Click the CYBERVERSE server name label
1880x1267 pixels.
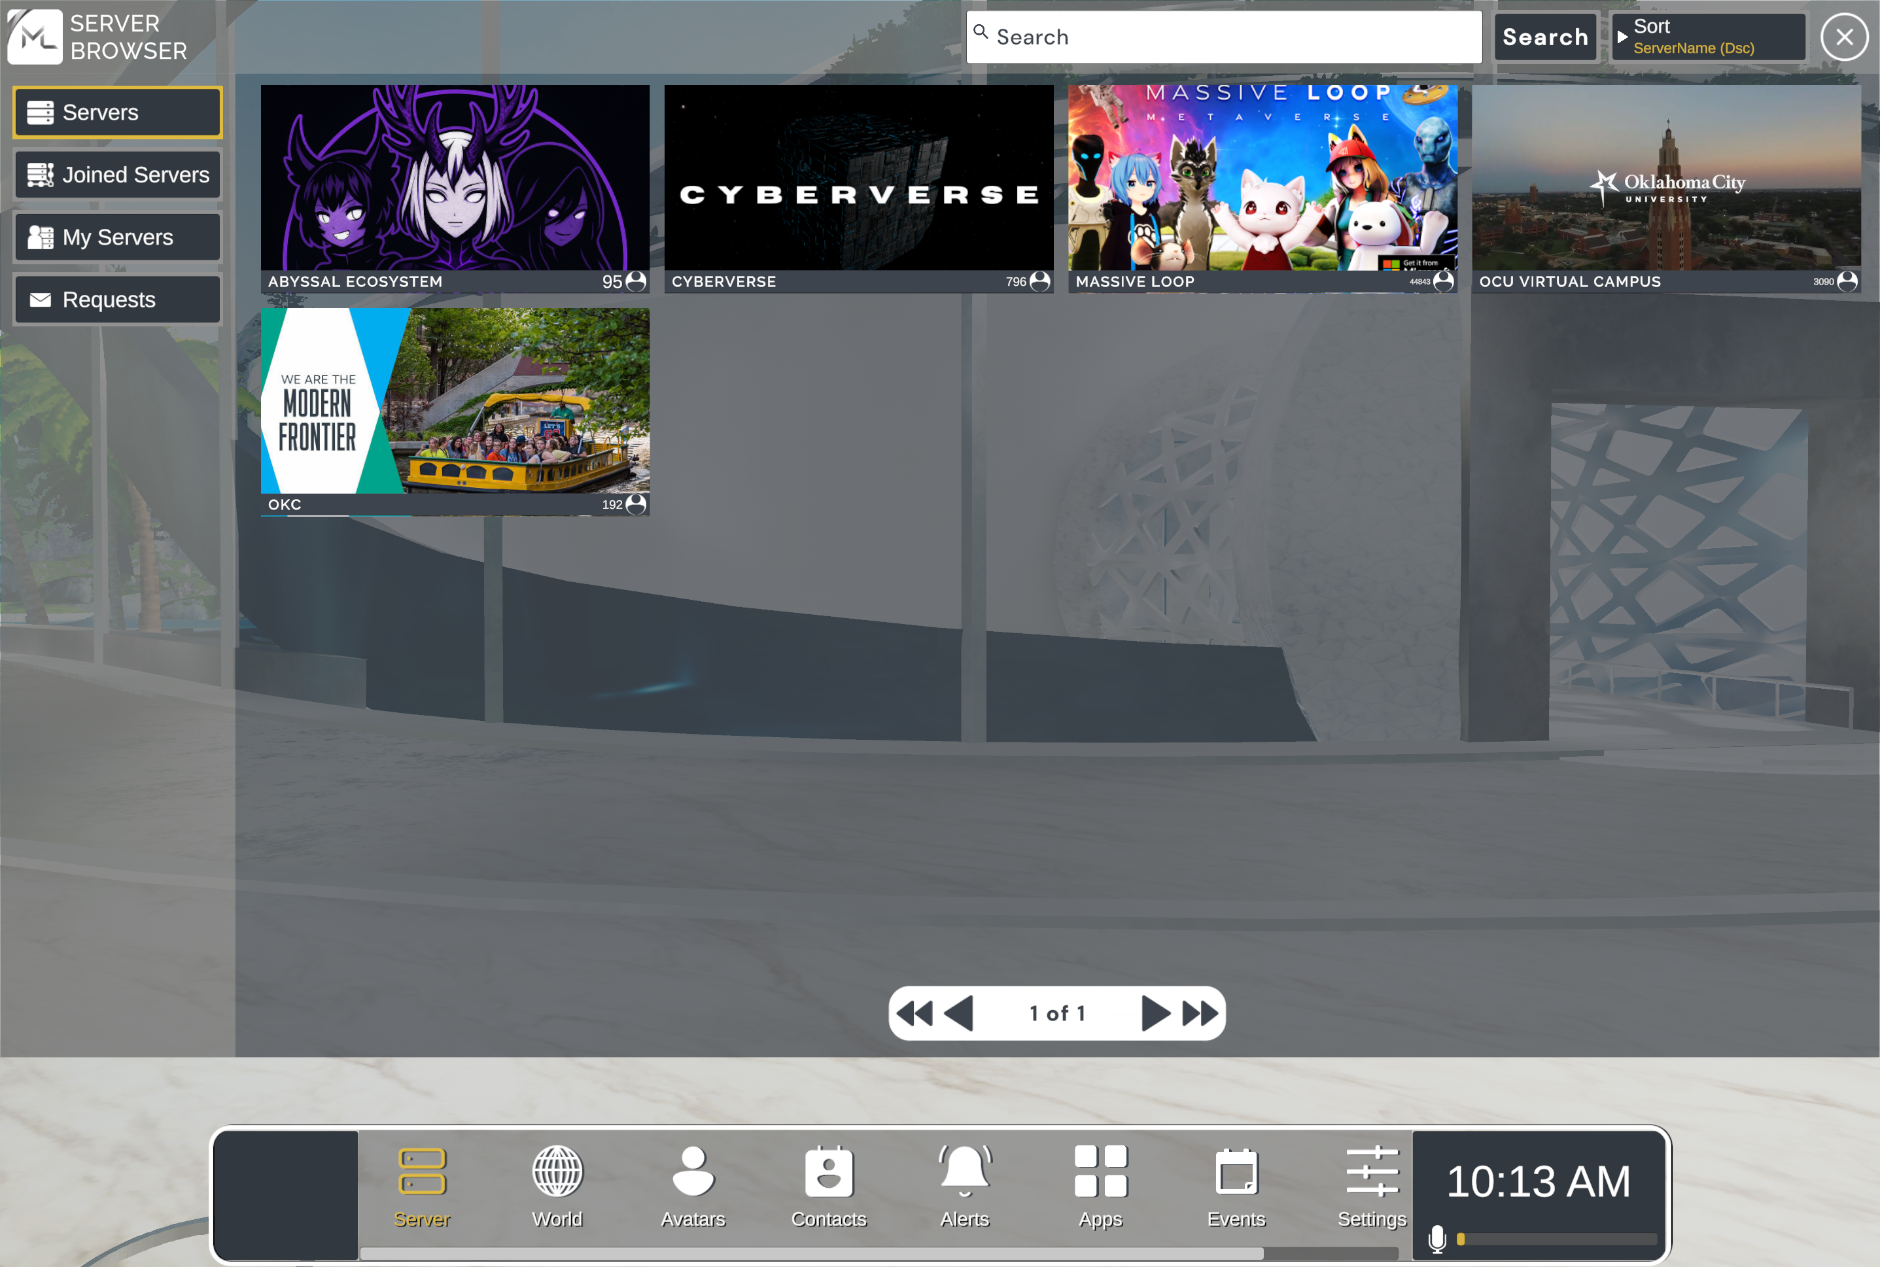coord(724,282)
